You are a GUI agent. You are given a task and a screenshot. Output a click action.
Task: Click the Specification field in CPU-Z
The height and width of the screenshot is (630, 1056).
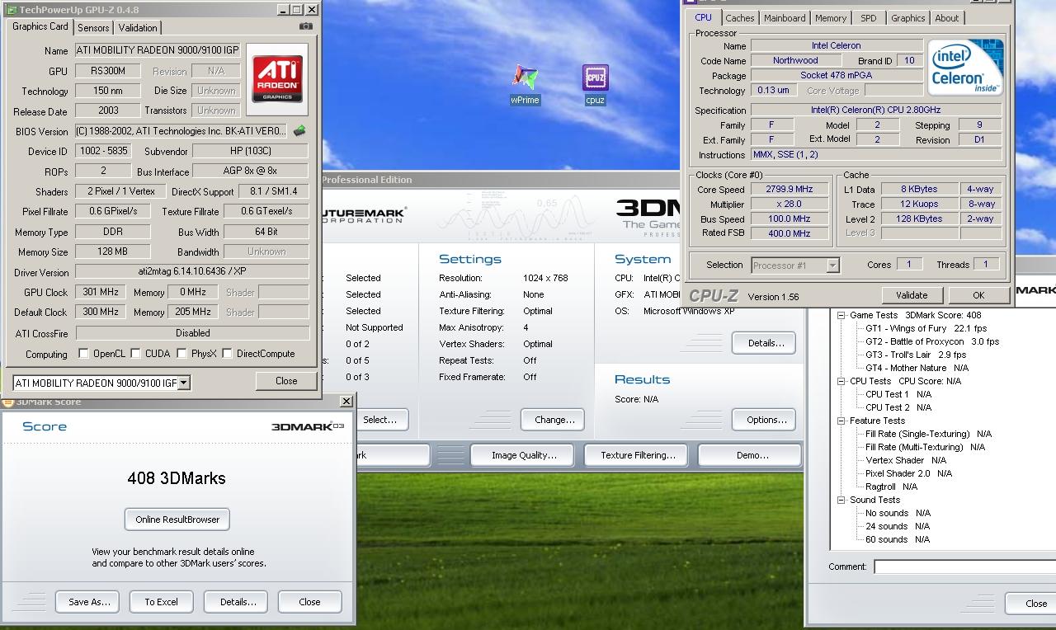pos(875,110)
